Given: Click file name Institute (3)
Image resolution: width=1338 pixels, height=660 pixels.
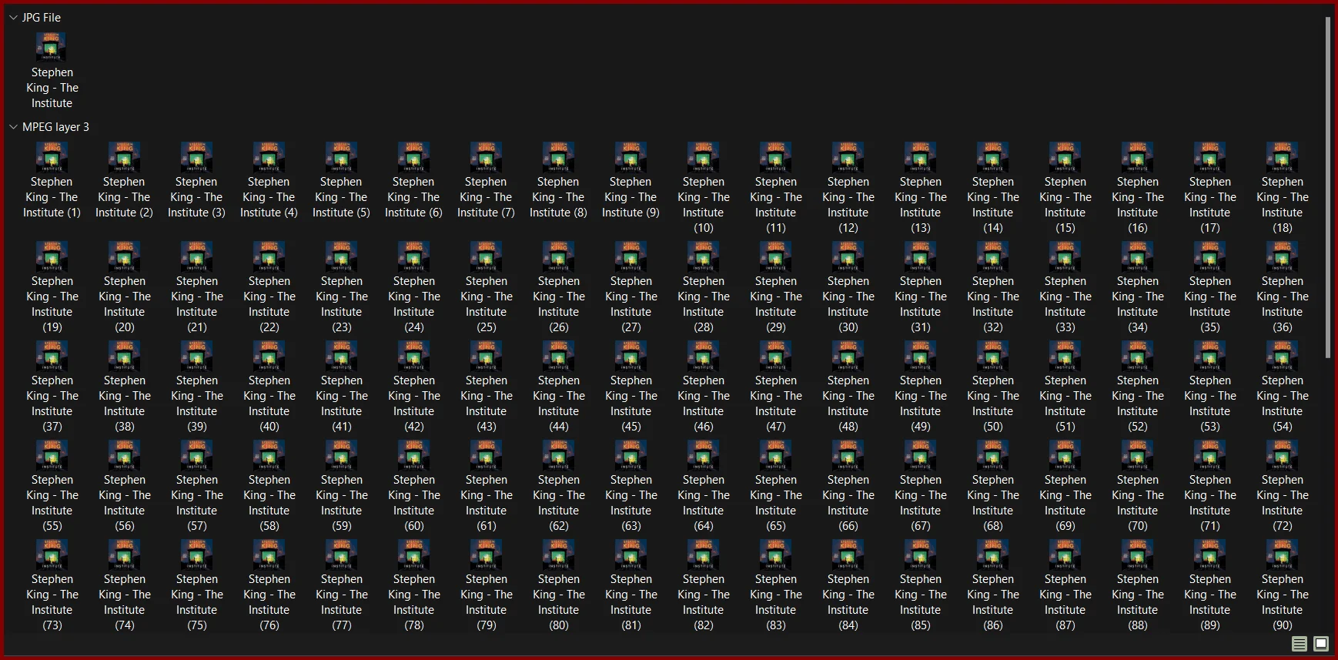Looking at the screenshot, I should tap(196, 197).
